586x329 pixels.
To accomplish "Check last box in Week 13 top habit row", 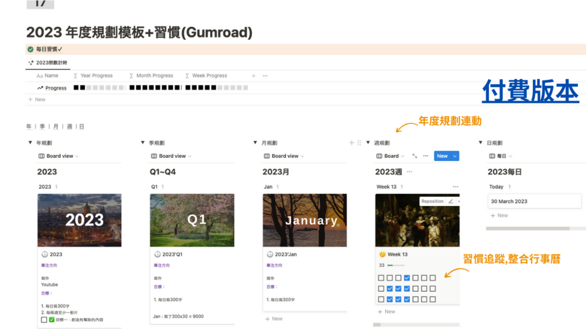I will click(433, 278).
